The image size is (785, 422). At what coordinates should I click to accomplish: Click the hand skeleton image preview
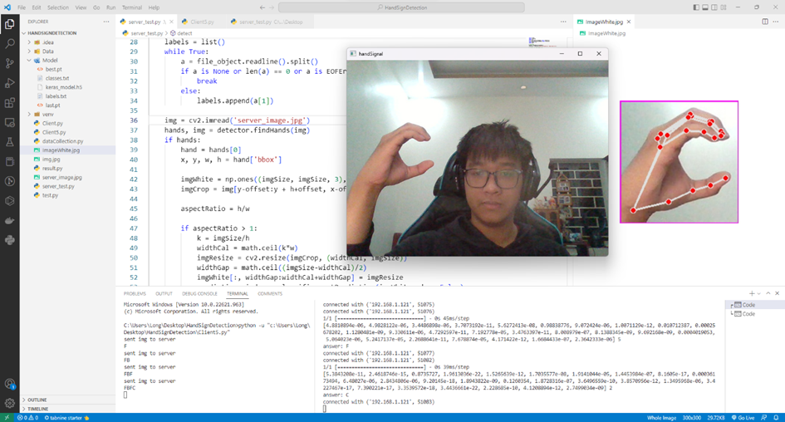679,162
